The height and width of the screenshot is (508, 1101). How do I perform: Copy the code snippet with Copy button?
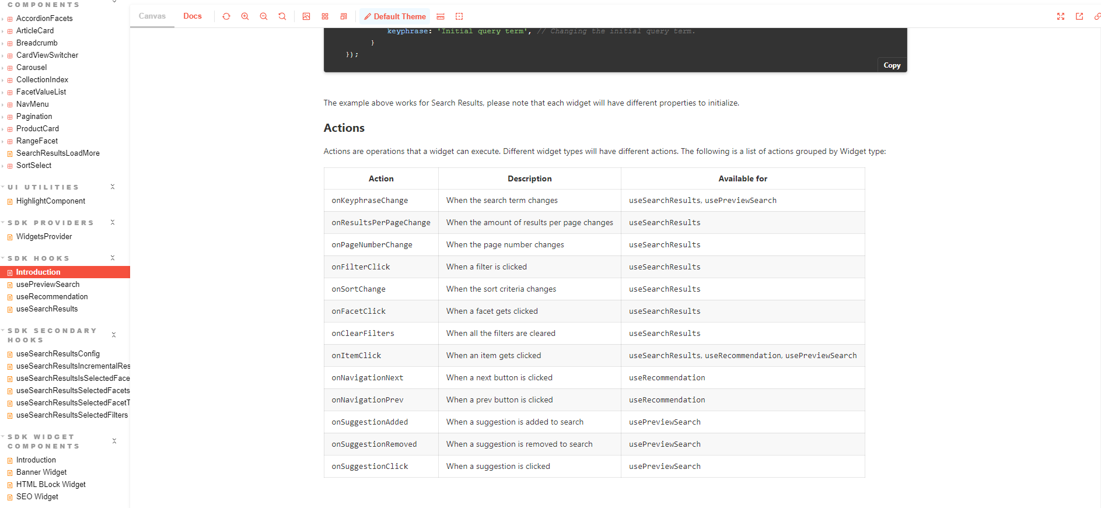tap(892, 65)
